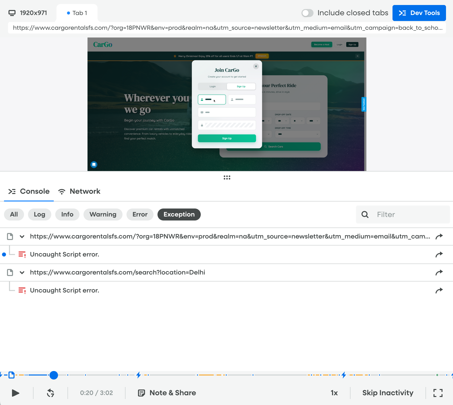Select Tab 1 in the session header
Image resolution: width=453 pixels, height=405 pixels.
77,13
